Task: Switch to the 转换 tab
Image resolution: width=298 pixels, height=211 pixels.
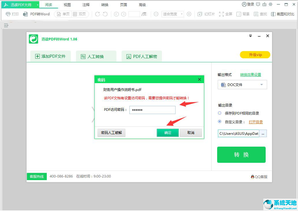Action: click(x=105, y=4)
